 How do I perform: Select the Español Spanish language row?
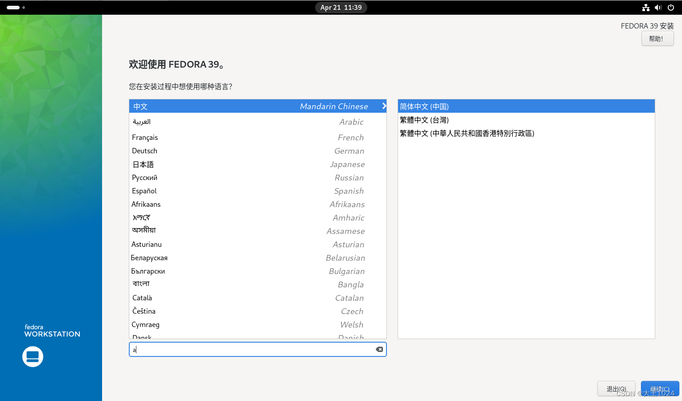pyautogui.click(x=258, y=191)
